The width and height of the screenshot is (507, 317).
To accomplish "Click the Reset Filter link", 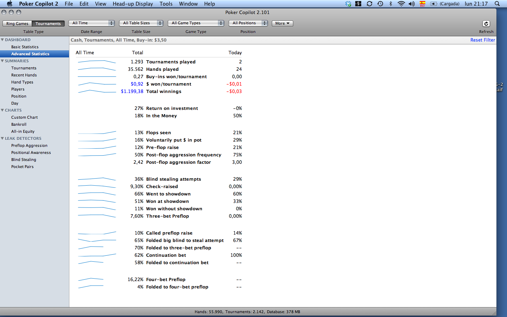I will point(482,40).
